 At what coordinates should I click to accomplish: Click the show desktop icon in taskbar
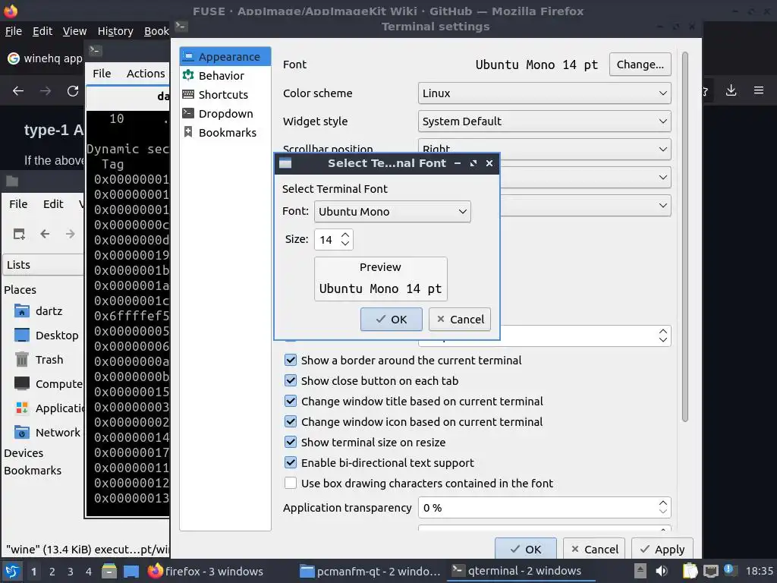(x=131, y=571)
